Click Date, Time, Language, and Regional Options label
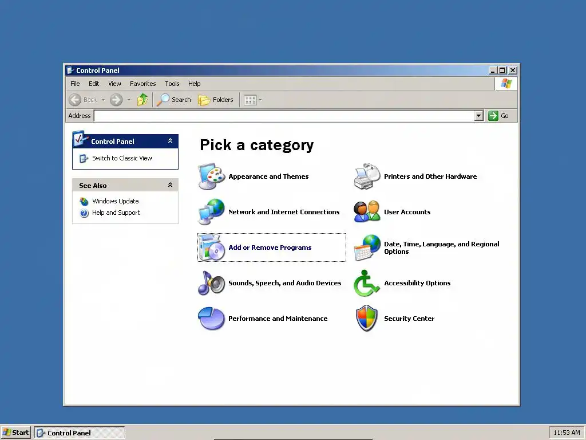This screenshot has width=586, height=440. pyautogui.click(x=442, y=247)
